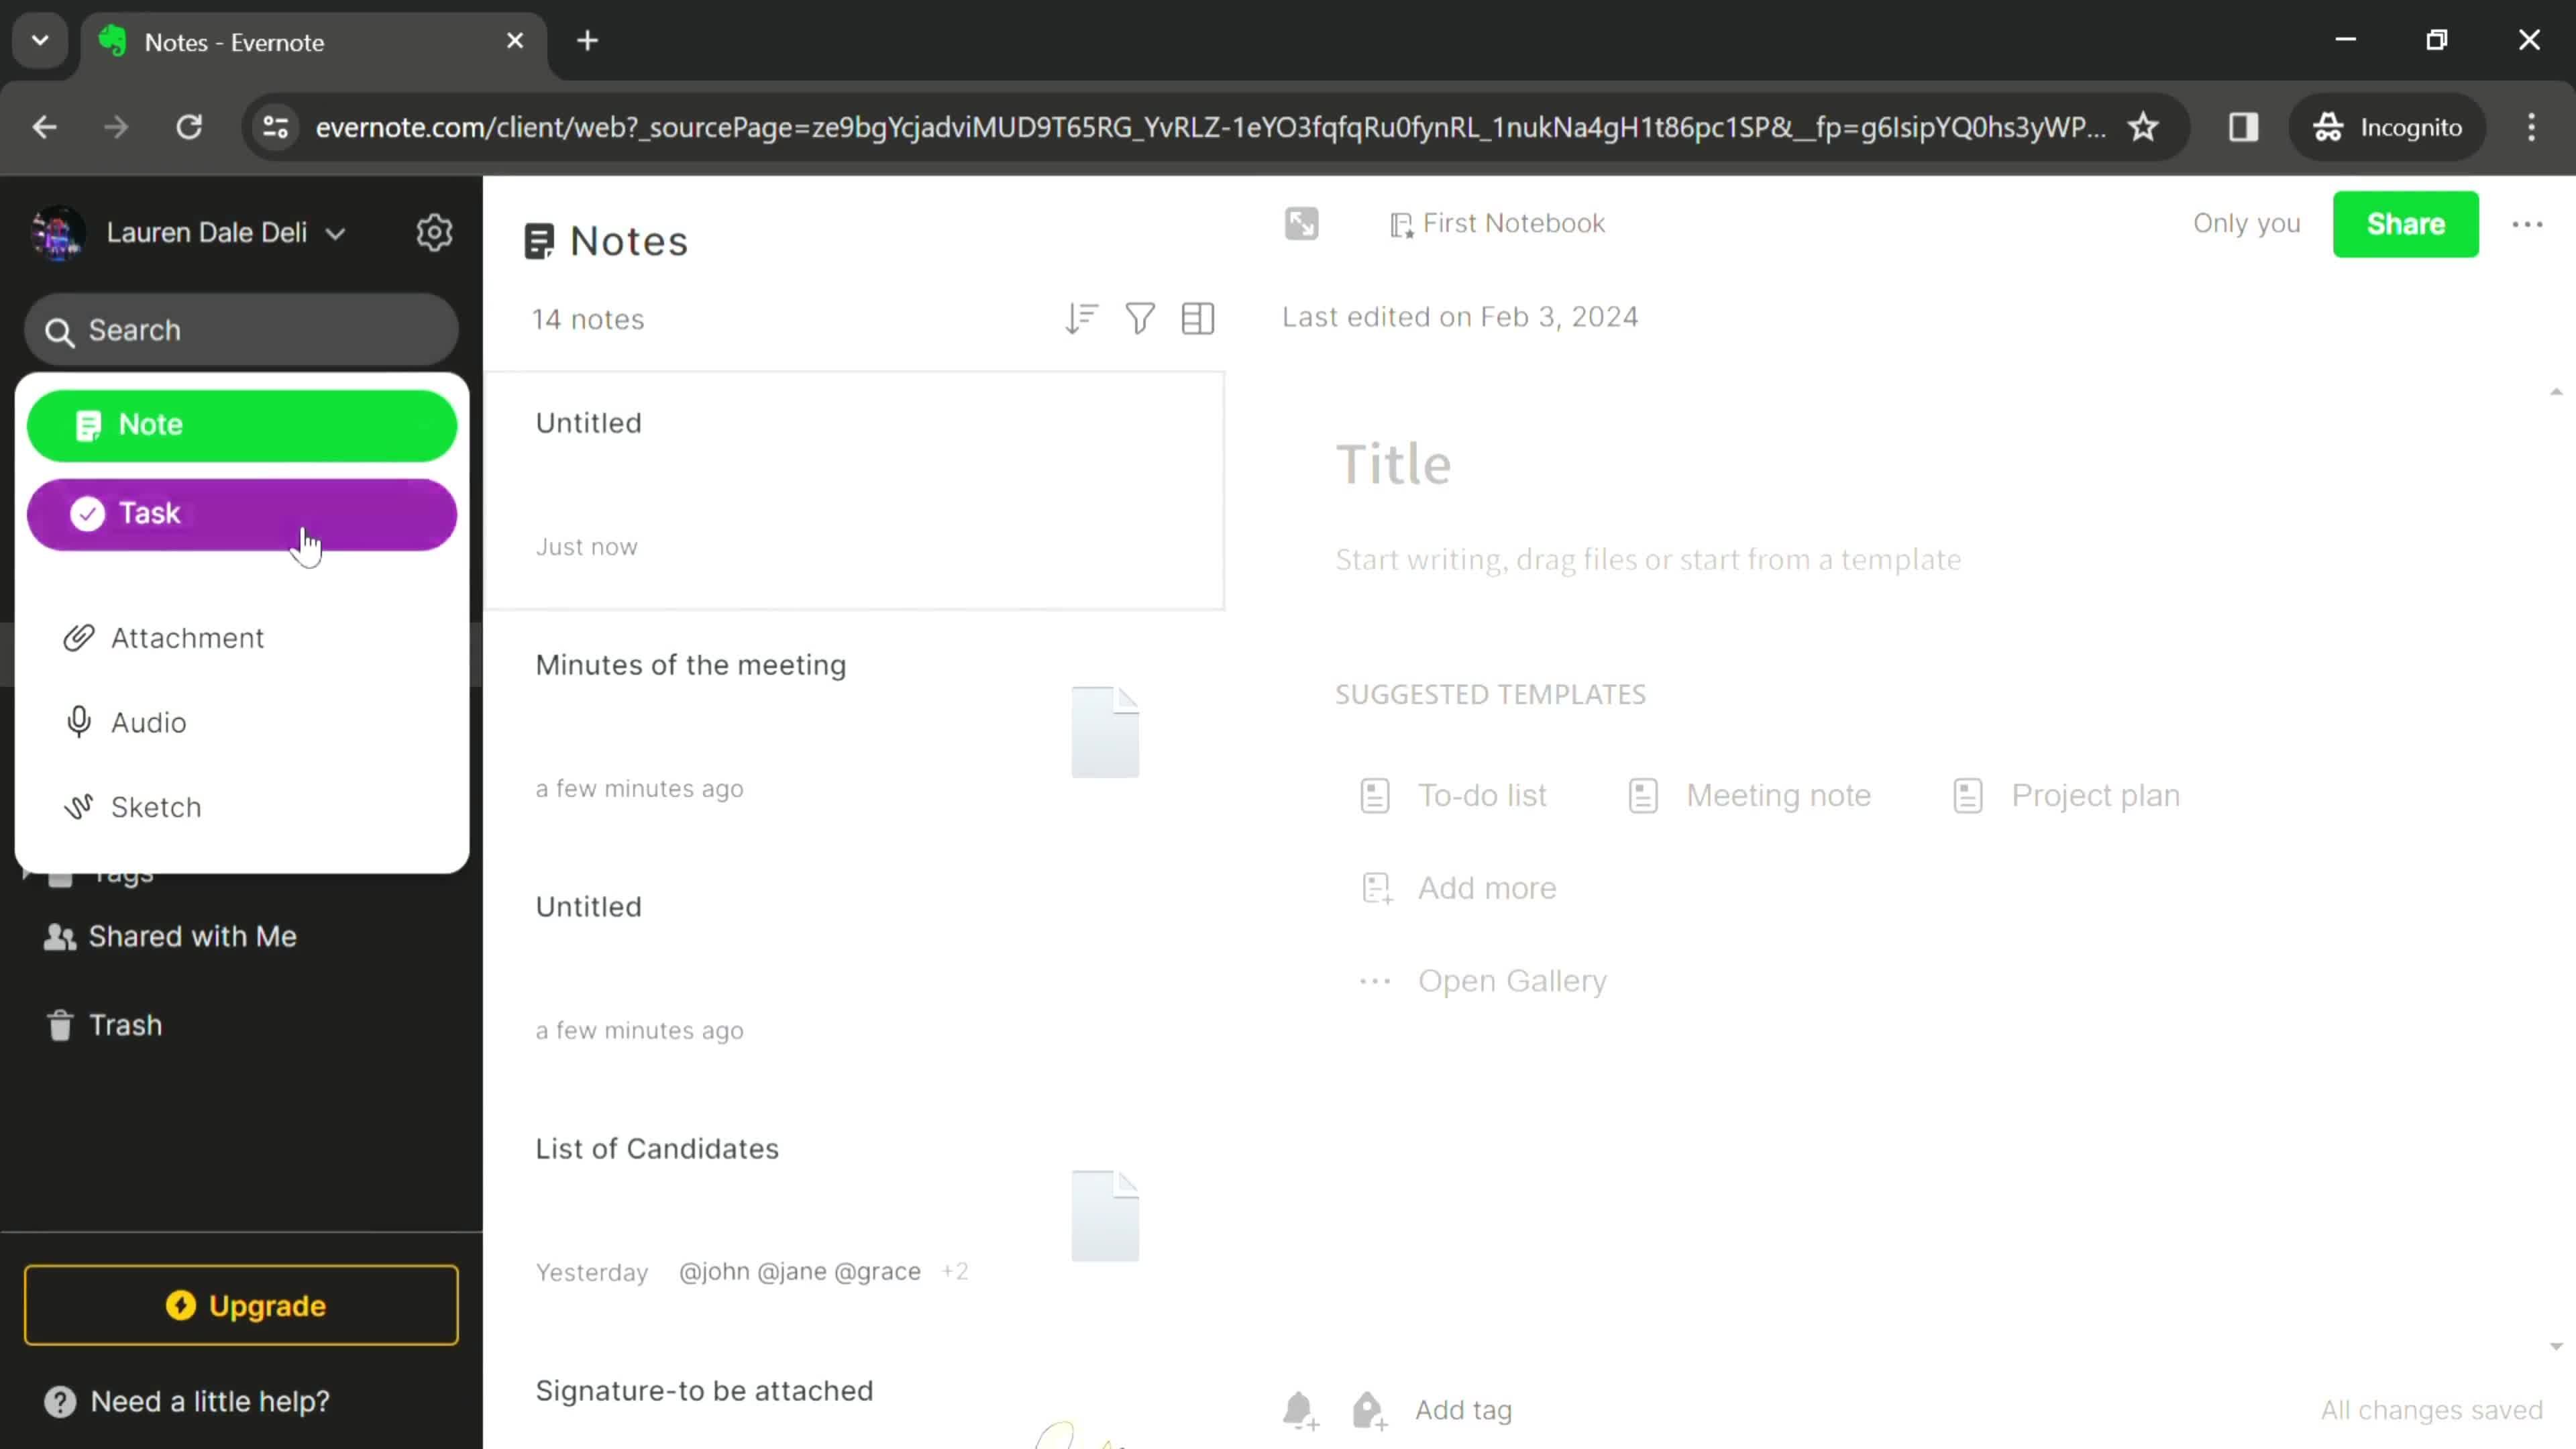
Task: Expand the Lauren Dale Deli account dropdown
Action: [x=334, y=231]
